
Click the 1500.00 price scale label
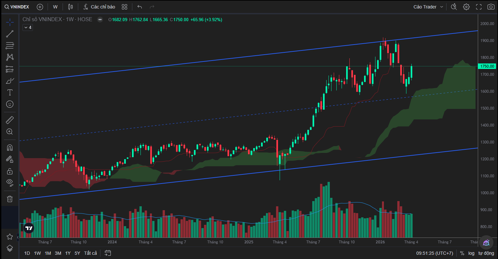487,108
